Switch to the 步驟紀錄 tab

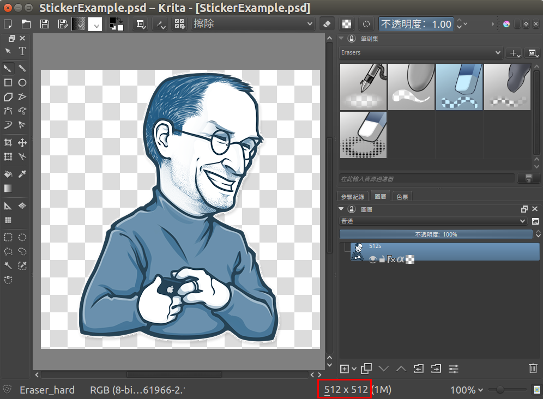(353, 197)
